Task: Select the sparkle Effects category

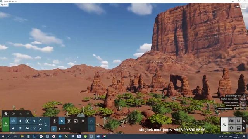Action: [40, 120]
